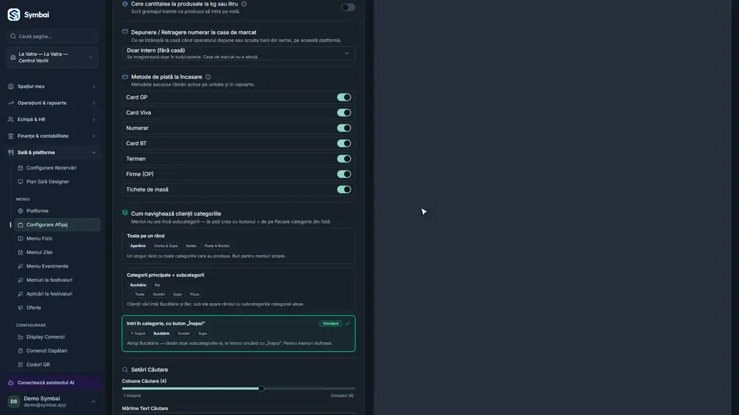The height and width of the screenshot is (415, 739).
Task: Click the Platforme globe icon
Action: coord(21,211)
